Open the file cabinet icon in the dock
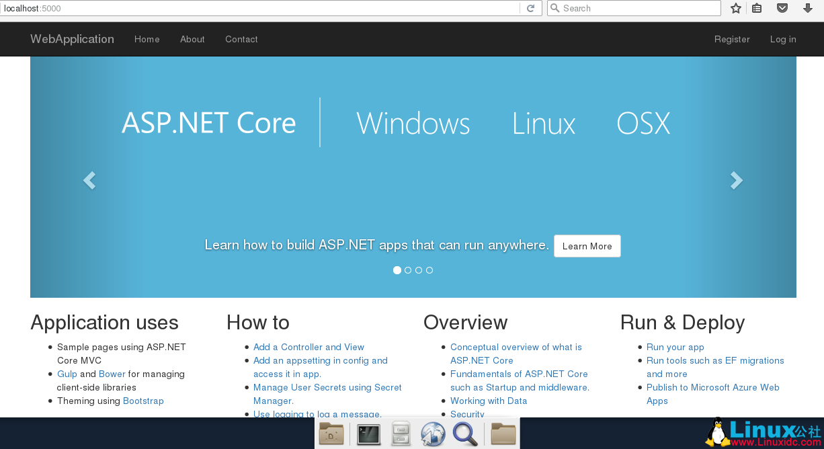Image resolution: width=824 pixels, height=449 pixels. point(401,434)
